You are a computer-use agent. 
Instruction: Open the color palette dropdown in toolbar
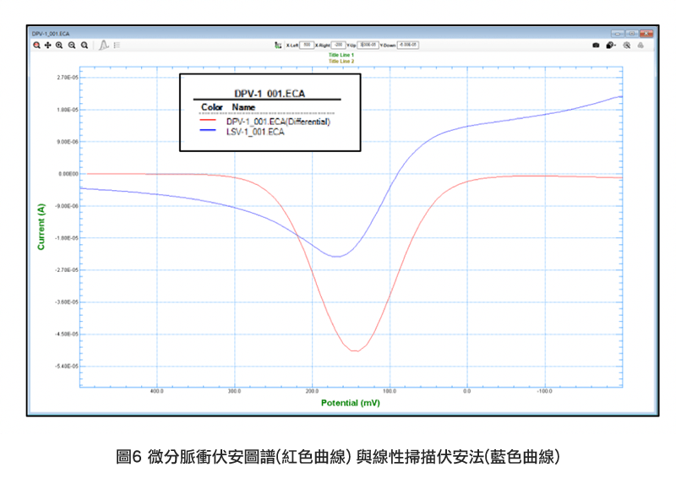611,45
